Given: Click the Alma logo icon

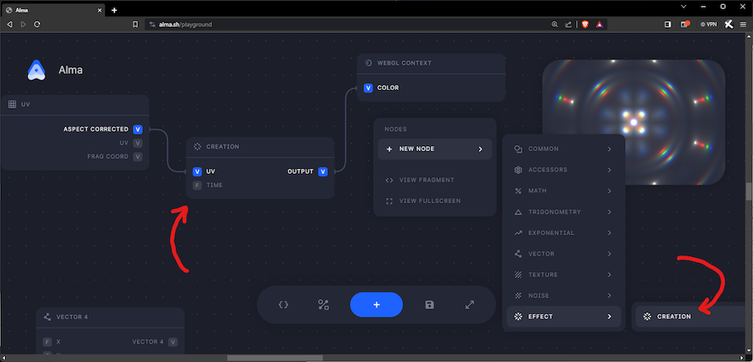Looking at the screenshot, I should click(x=36, y=71).
